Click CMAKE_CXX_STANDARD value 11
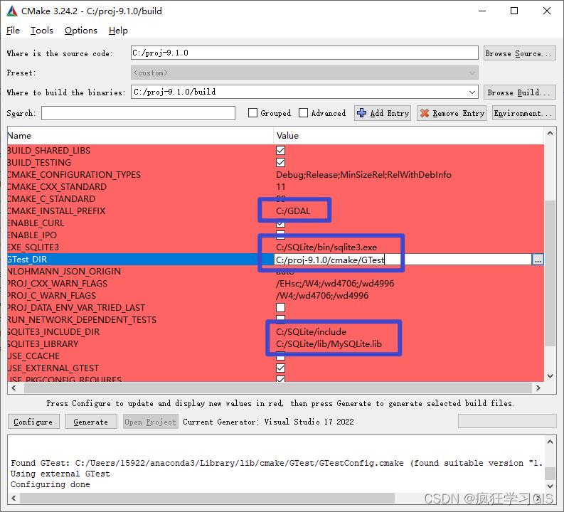The image size is (564, 512). 280,187
